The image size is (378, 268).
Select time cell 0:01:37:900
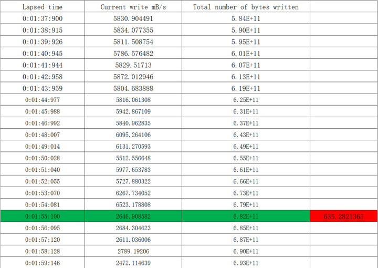tap(43, 18)
